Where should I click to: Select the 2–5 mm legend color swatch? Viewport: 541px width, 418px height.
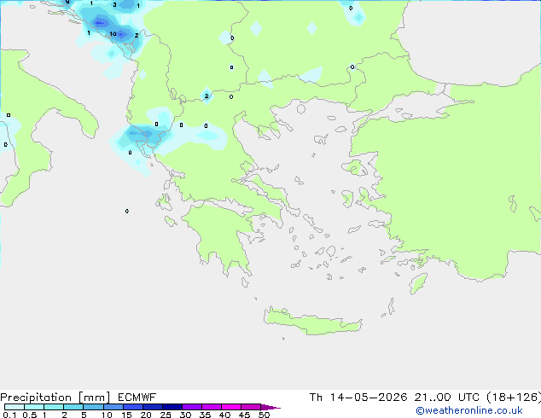(73, 407)
